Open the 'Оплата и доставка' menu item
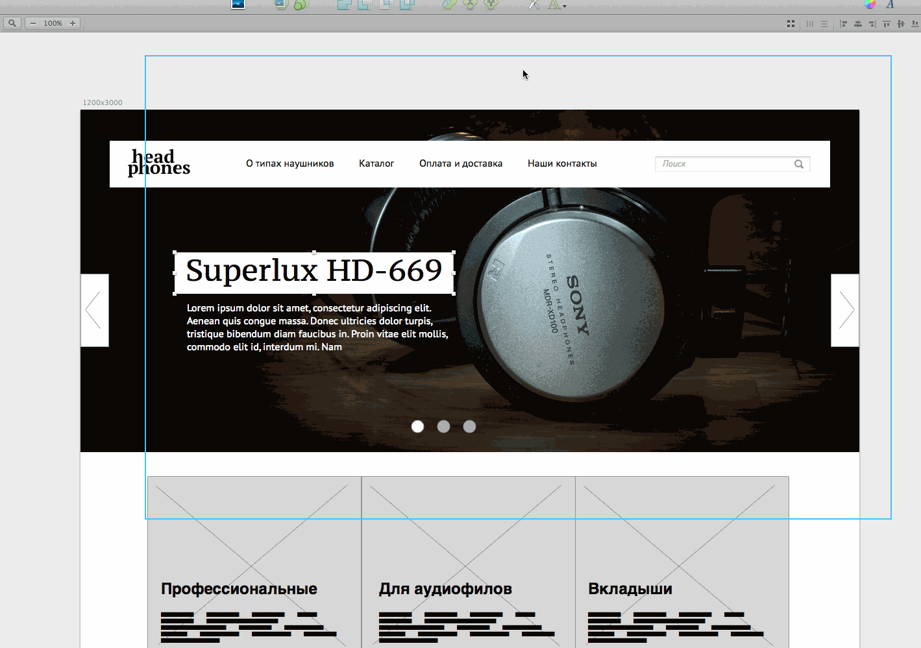 [461, 163]
